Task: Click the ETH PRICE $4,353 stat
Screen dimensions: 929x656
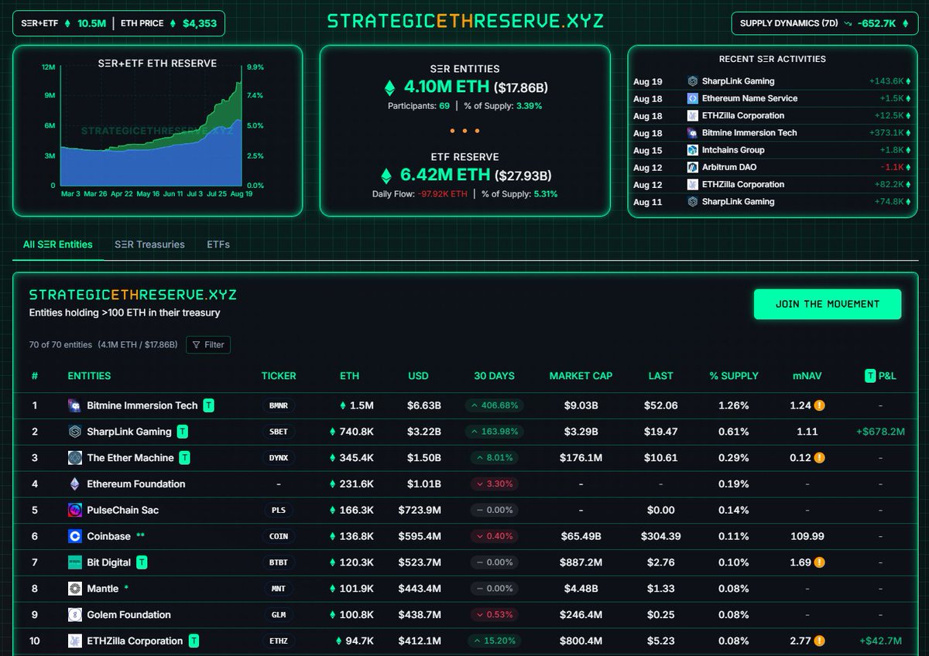Action: 169,23
